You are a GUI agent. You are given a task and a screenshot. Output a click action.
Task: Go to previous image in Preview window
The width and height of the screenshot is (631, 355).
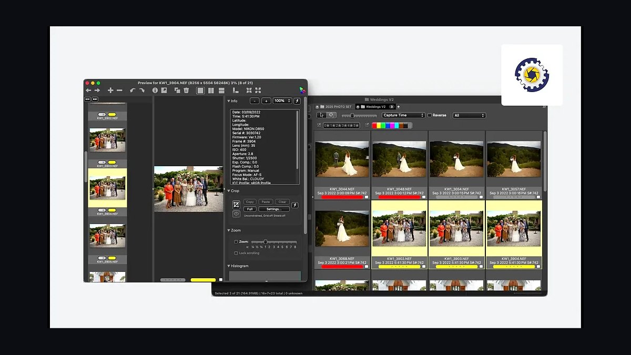(x=88, y=90)
